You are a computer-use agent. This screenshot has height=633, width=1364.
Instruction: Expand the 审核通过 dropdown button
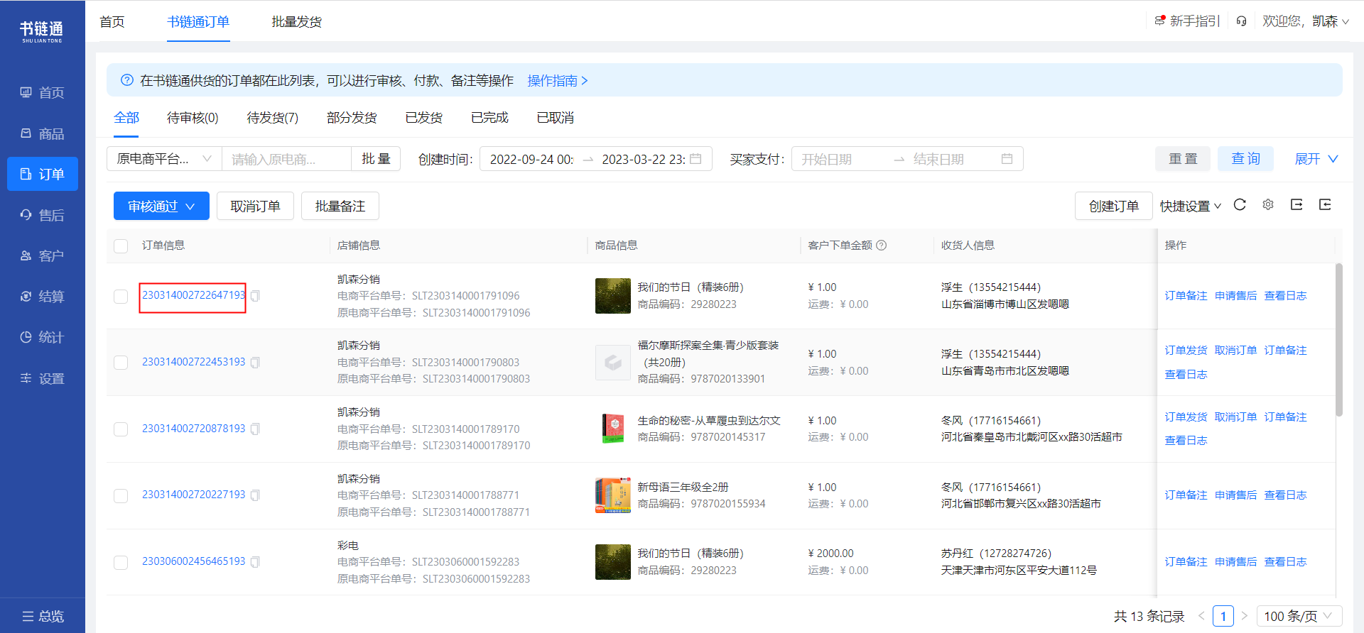click(161, 206)
